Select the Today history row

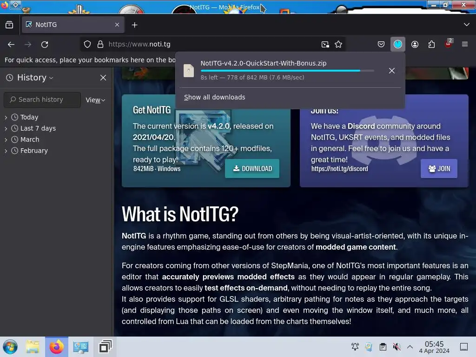coord(56,117)
